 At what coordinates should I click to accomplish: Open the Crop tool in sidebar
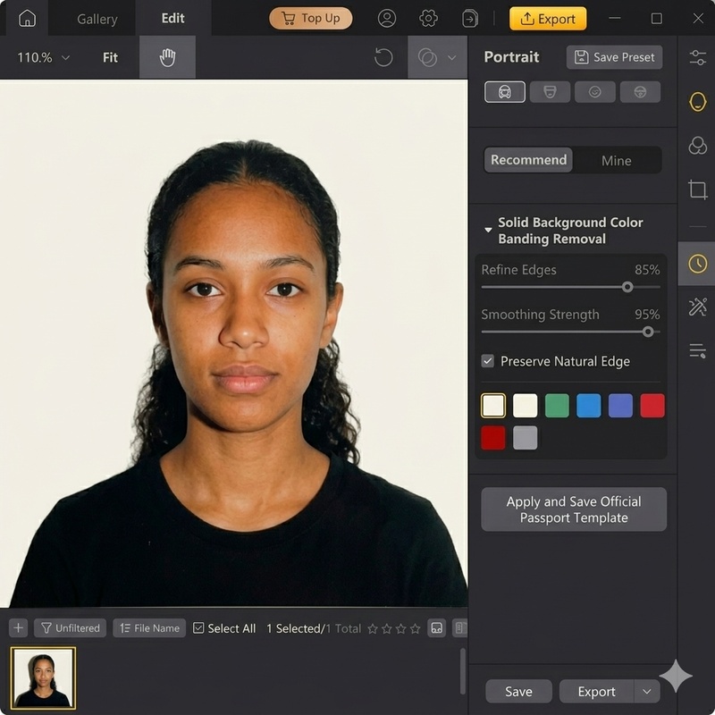[x=697, y=189]
